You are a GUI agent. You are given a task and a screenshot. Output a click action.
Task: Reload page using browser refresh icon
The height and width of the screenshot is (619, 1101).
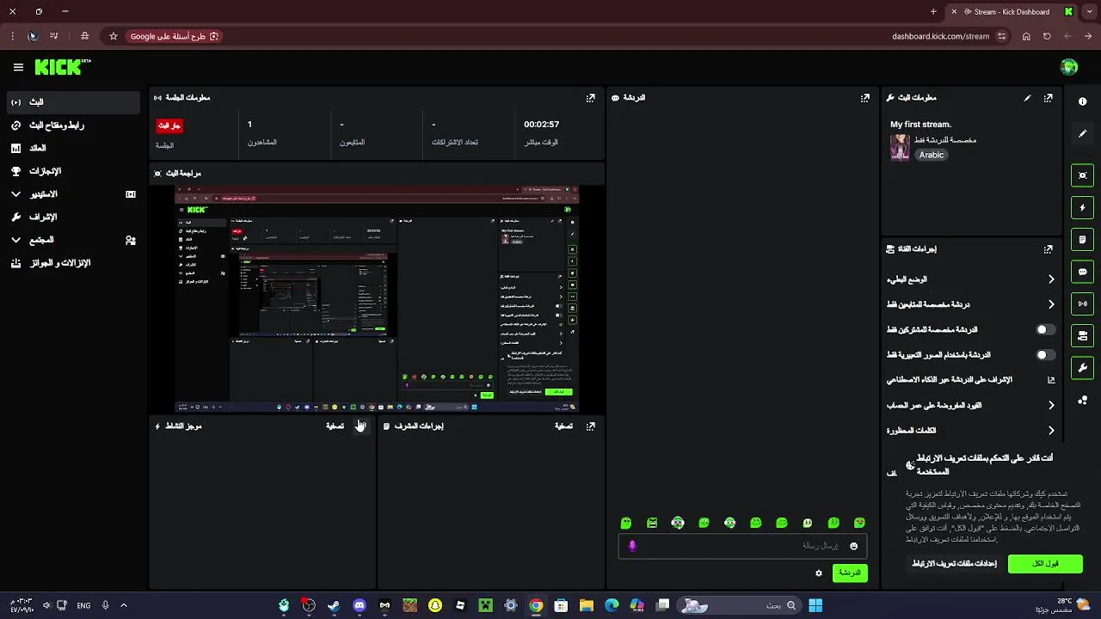coord(1047,36)
